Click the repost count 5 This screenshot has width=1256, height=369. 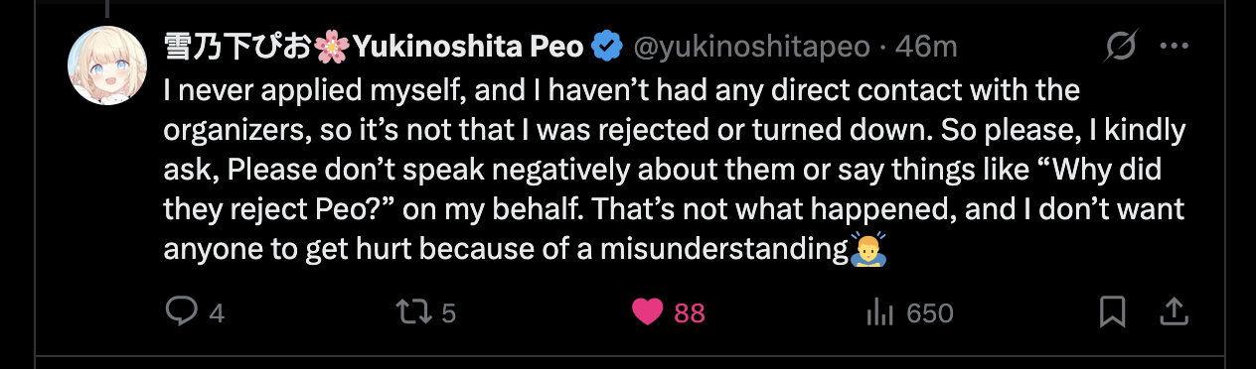(x=448, y=313)
